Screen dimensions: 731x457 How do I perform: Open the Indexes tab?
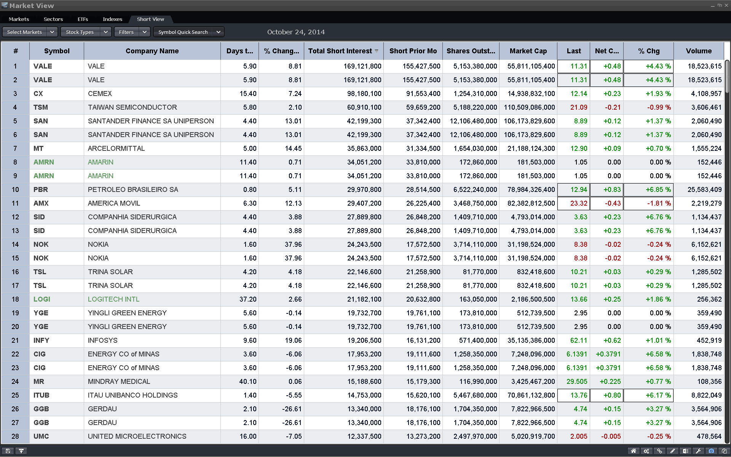pyautogui.click(x=112, y=19)
